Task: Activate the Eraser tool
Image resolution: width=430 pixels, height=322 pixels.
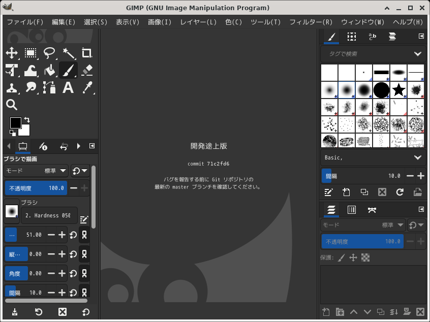Action: 87,71
